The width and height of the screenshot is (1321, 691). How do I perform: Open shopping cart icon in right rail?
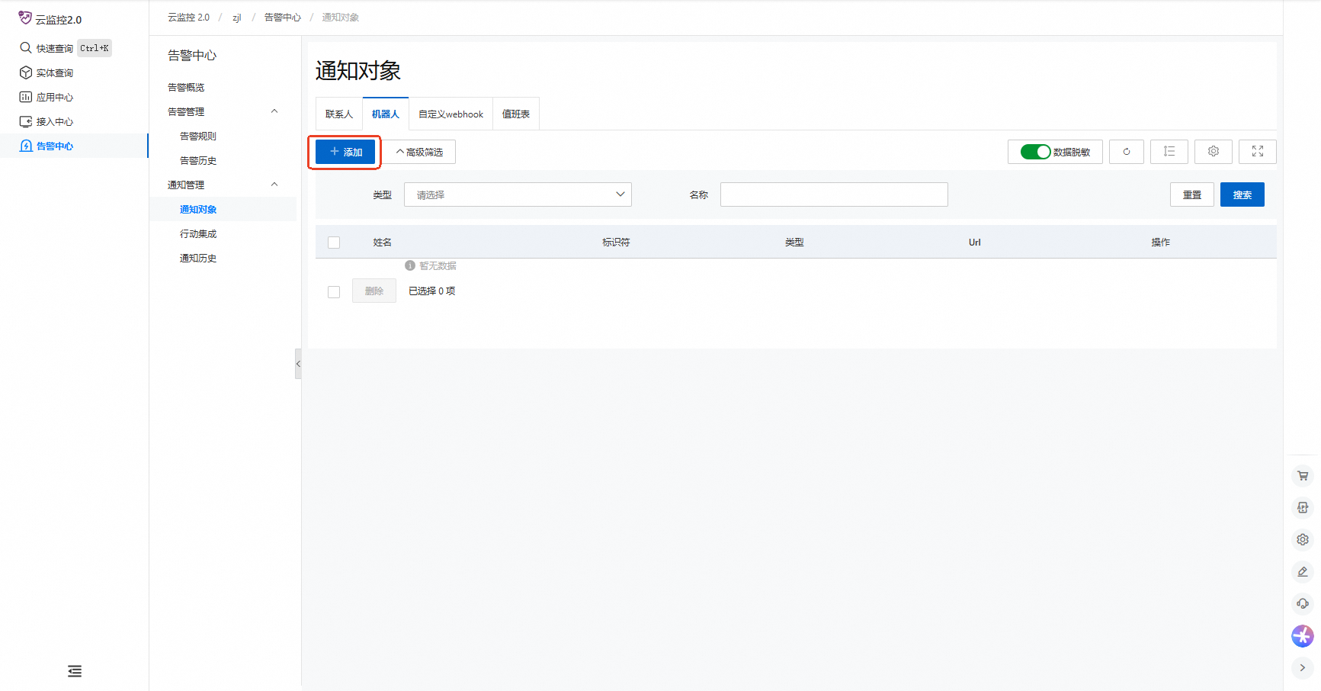coord(1303,476)
